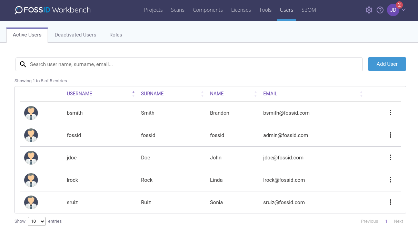418x231 pixels.
Task: Click the surname Smith
Action: [x=148, y=113]
